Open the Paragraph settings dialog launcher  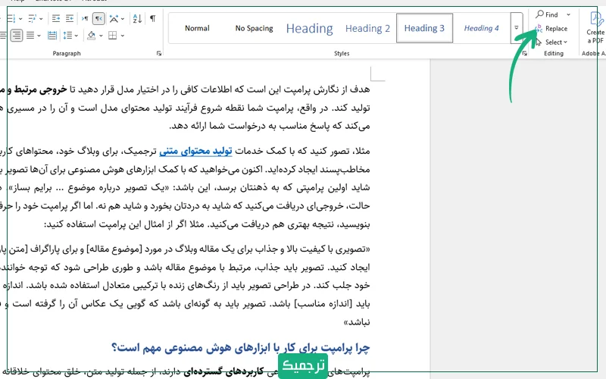(159, 54)
